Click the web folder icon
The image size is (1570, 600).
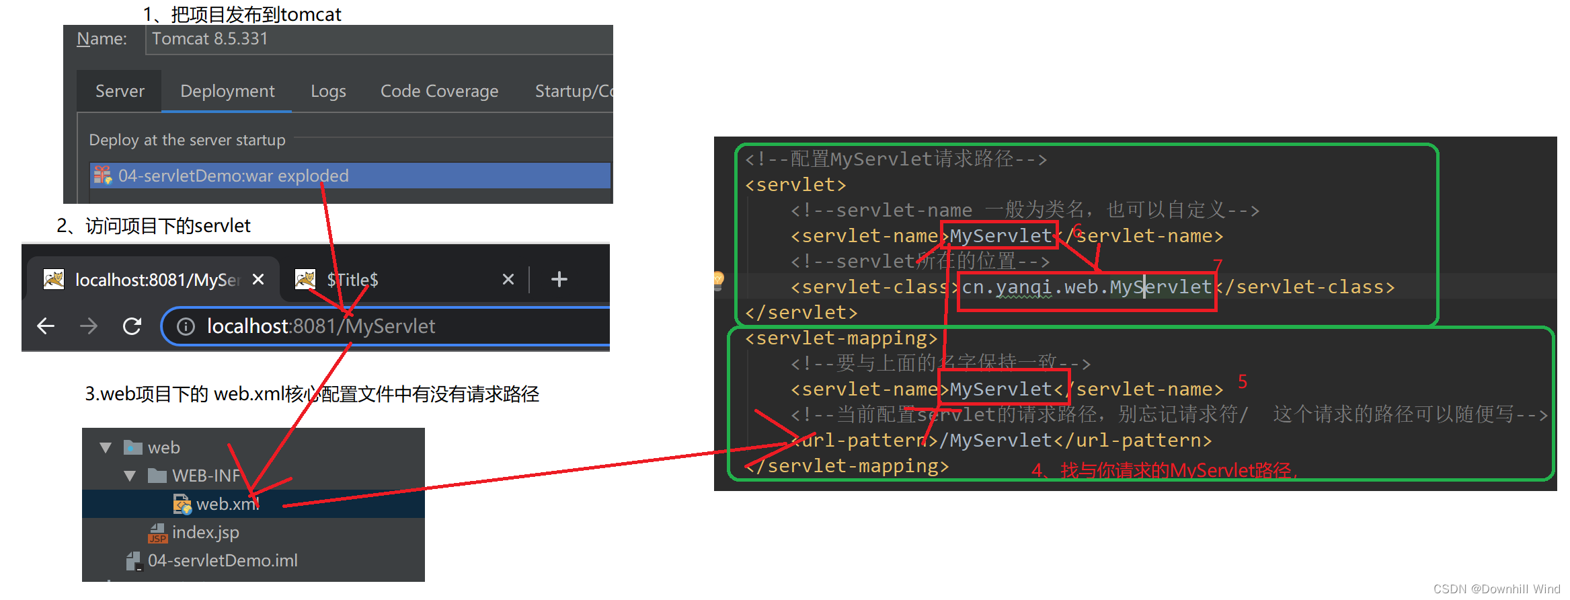coord(133,447)
